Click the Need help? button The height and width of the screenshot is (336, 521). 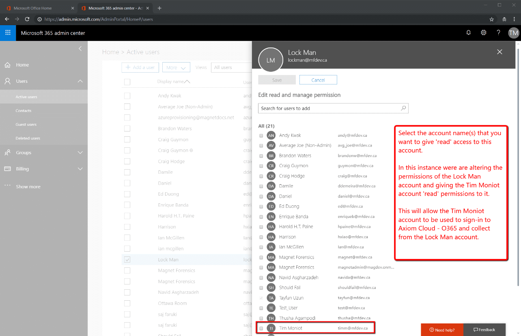point(442,330)
